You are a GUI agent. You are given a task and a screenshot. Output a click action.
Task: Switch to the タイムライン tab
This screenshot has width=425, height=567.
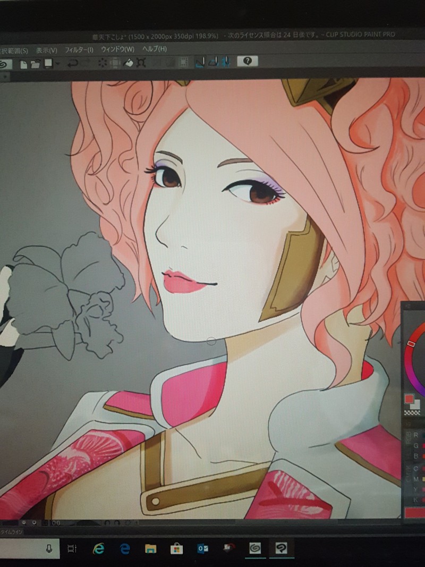coord(12,532)
